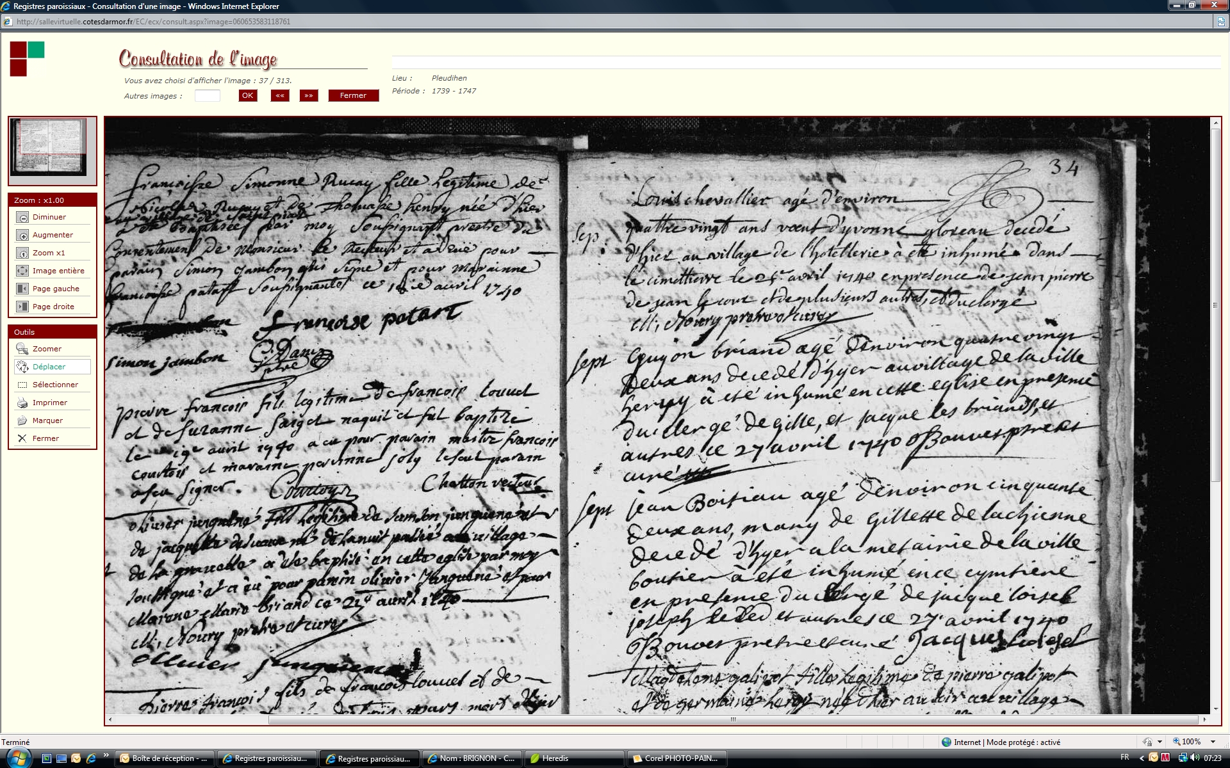Mark the image with Marquer tool
The image size is (1230, 768).
point(22,420)
